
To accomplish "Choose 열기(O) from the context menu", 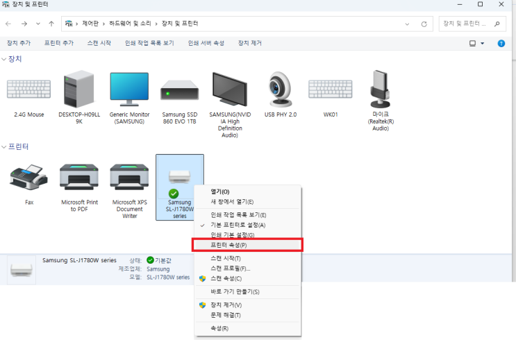I will coord(247,192).
